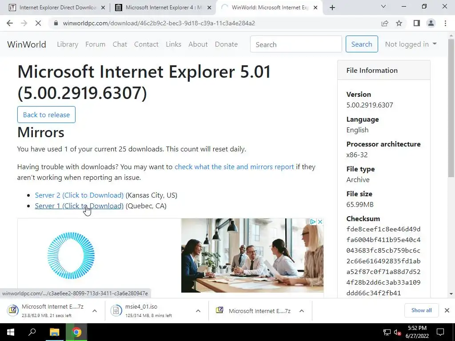The width and height of the screenshot is (455, 341).
Task: Click file size value 65.99MB
Action: (360, 204)
